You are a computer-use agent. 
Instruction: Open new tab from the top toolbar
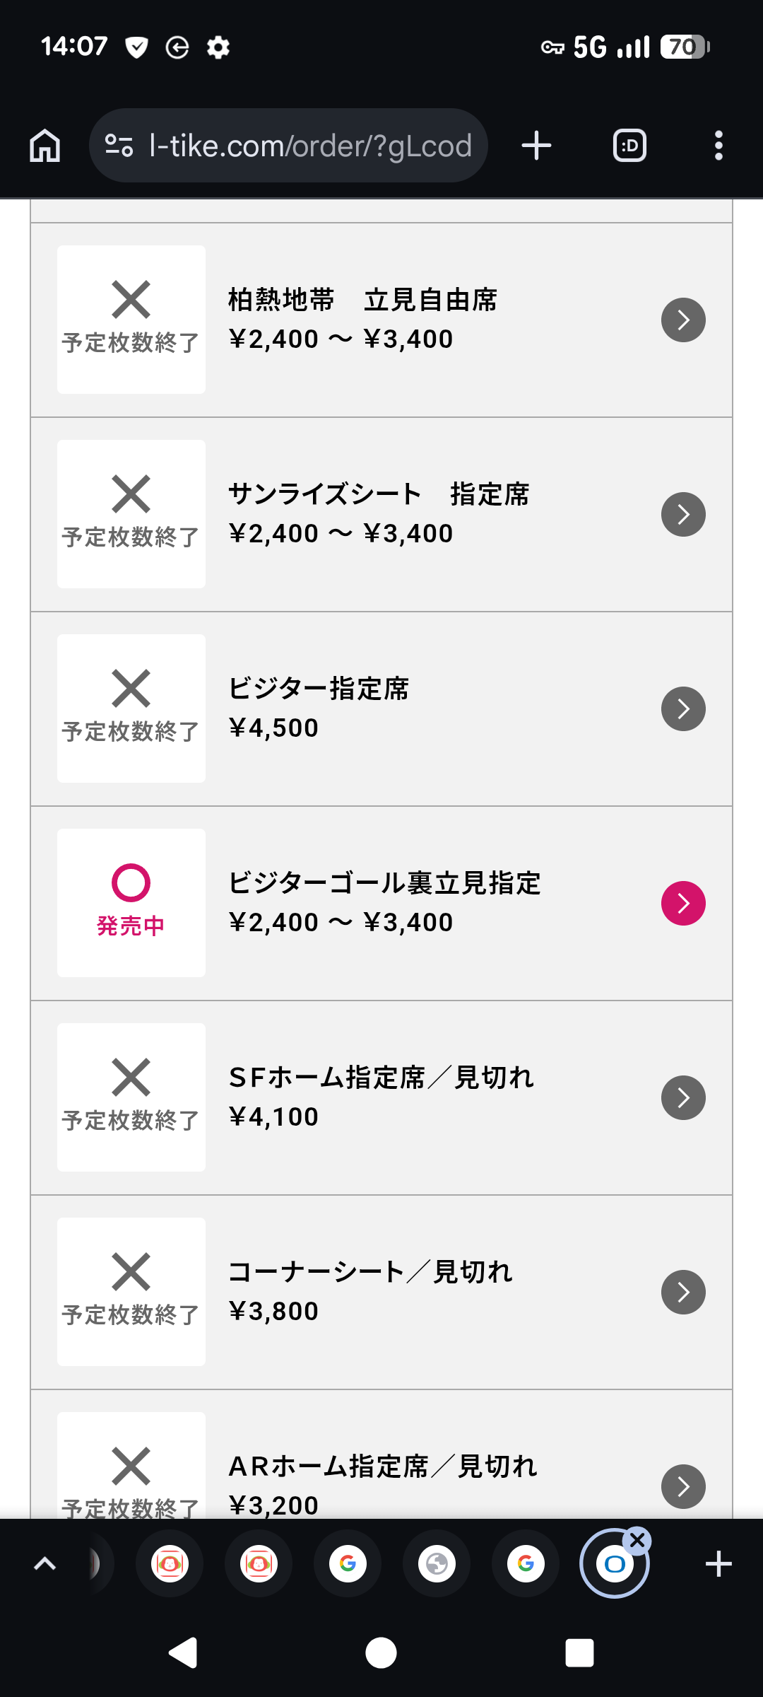[x=536, y=146]
